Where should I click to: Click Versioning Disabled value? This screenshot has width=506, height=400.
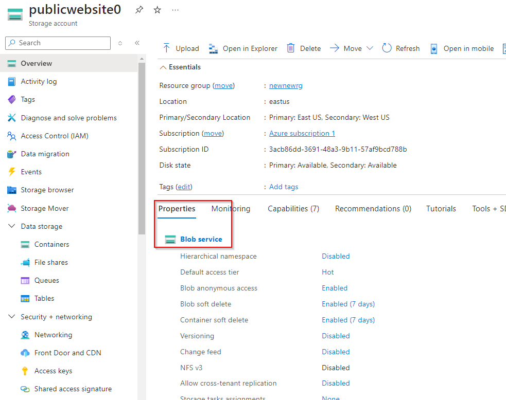[336, 336]
